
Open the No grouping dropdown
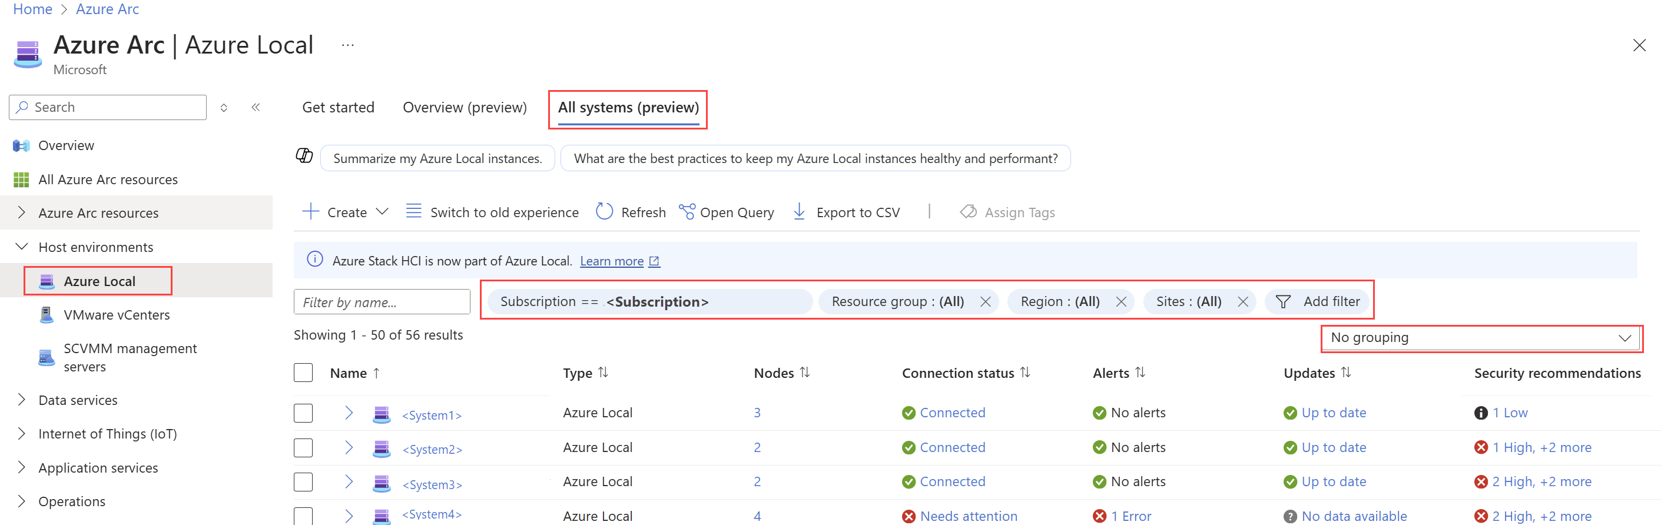pos(1480,338)
